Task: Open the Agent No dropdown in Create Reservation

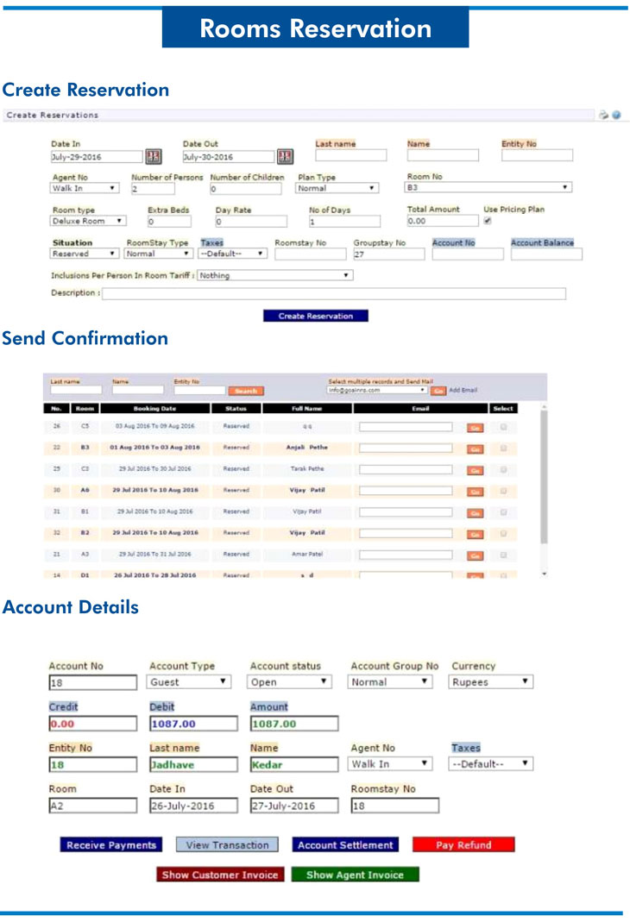Action: coord(85,188)
